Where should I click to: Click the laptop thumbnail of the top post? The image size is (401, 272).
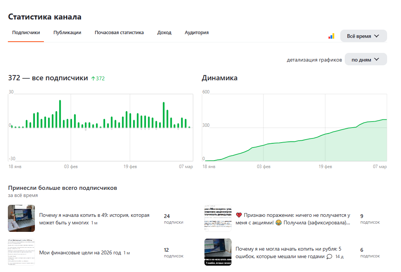21,218
